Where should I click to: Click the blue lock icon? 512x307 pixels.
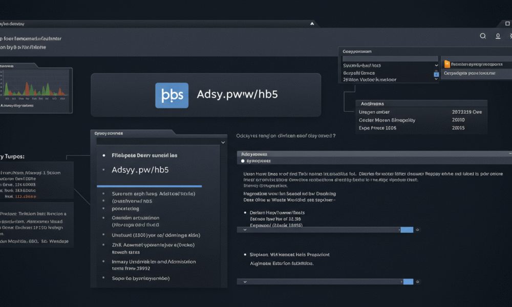[x=436, y=75]
